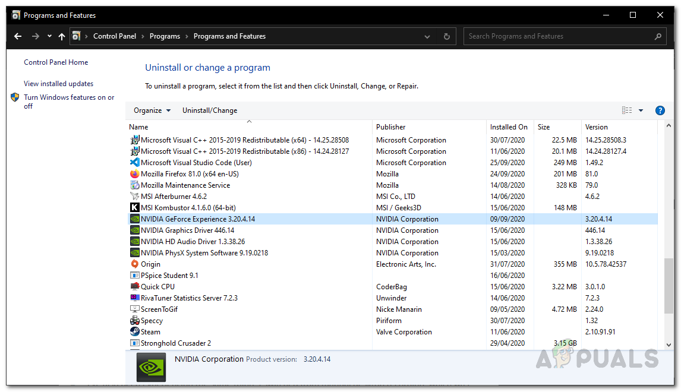Sort list by Publisher column header
This screenshot has height=392, width=681.
tap(391, 127)
